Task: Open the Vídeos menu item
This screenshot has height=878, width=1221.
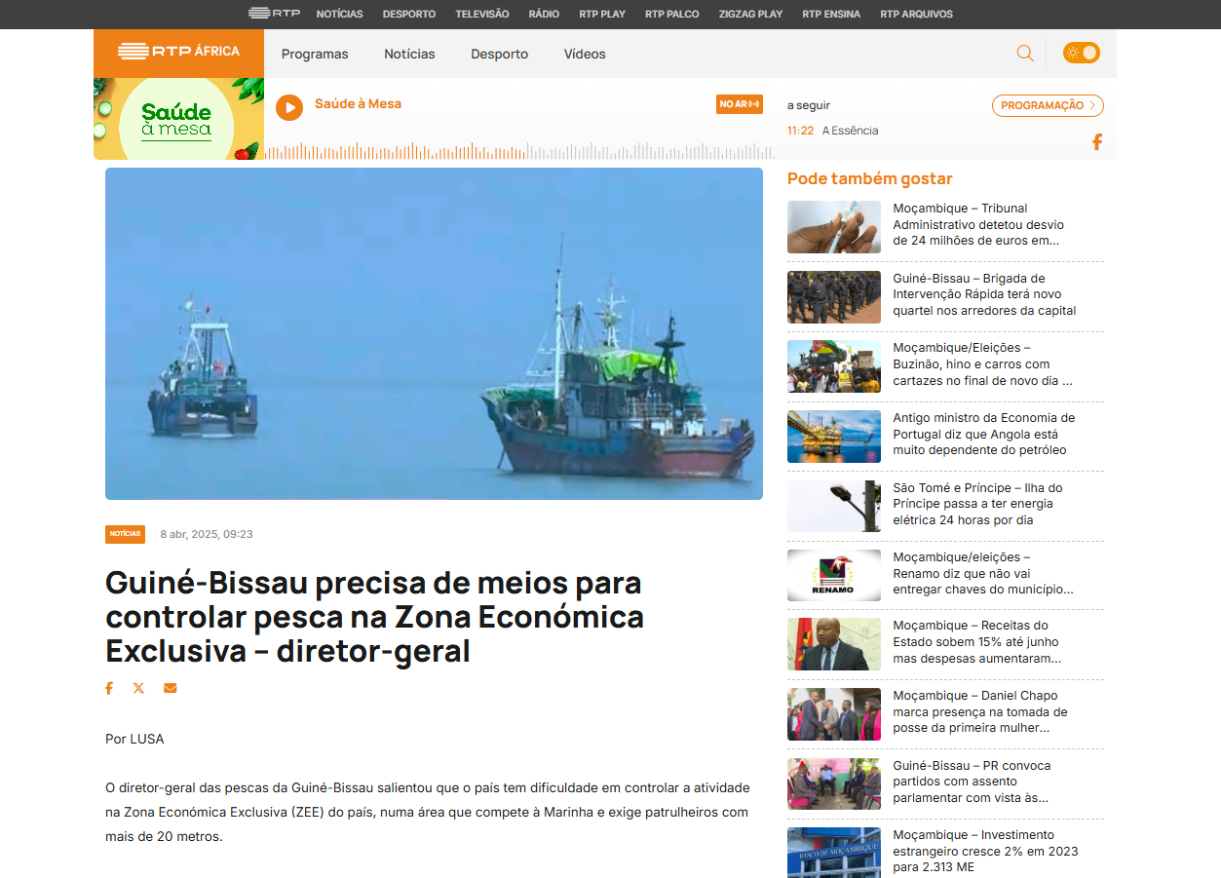Action: 585,55
